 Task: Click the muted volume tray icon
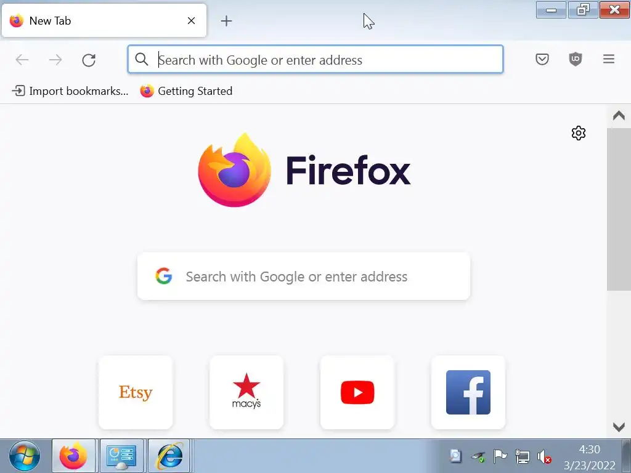(544, 456)
